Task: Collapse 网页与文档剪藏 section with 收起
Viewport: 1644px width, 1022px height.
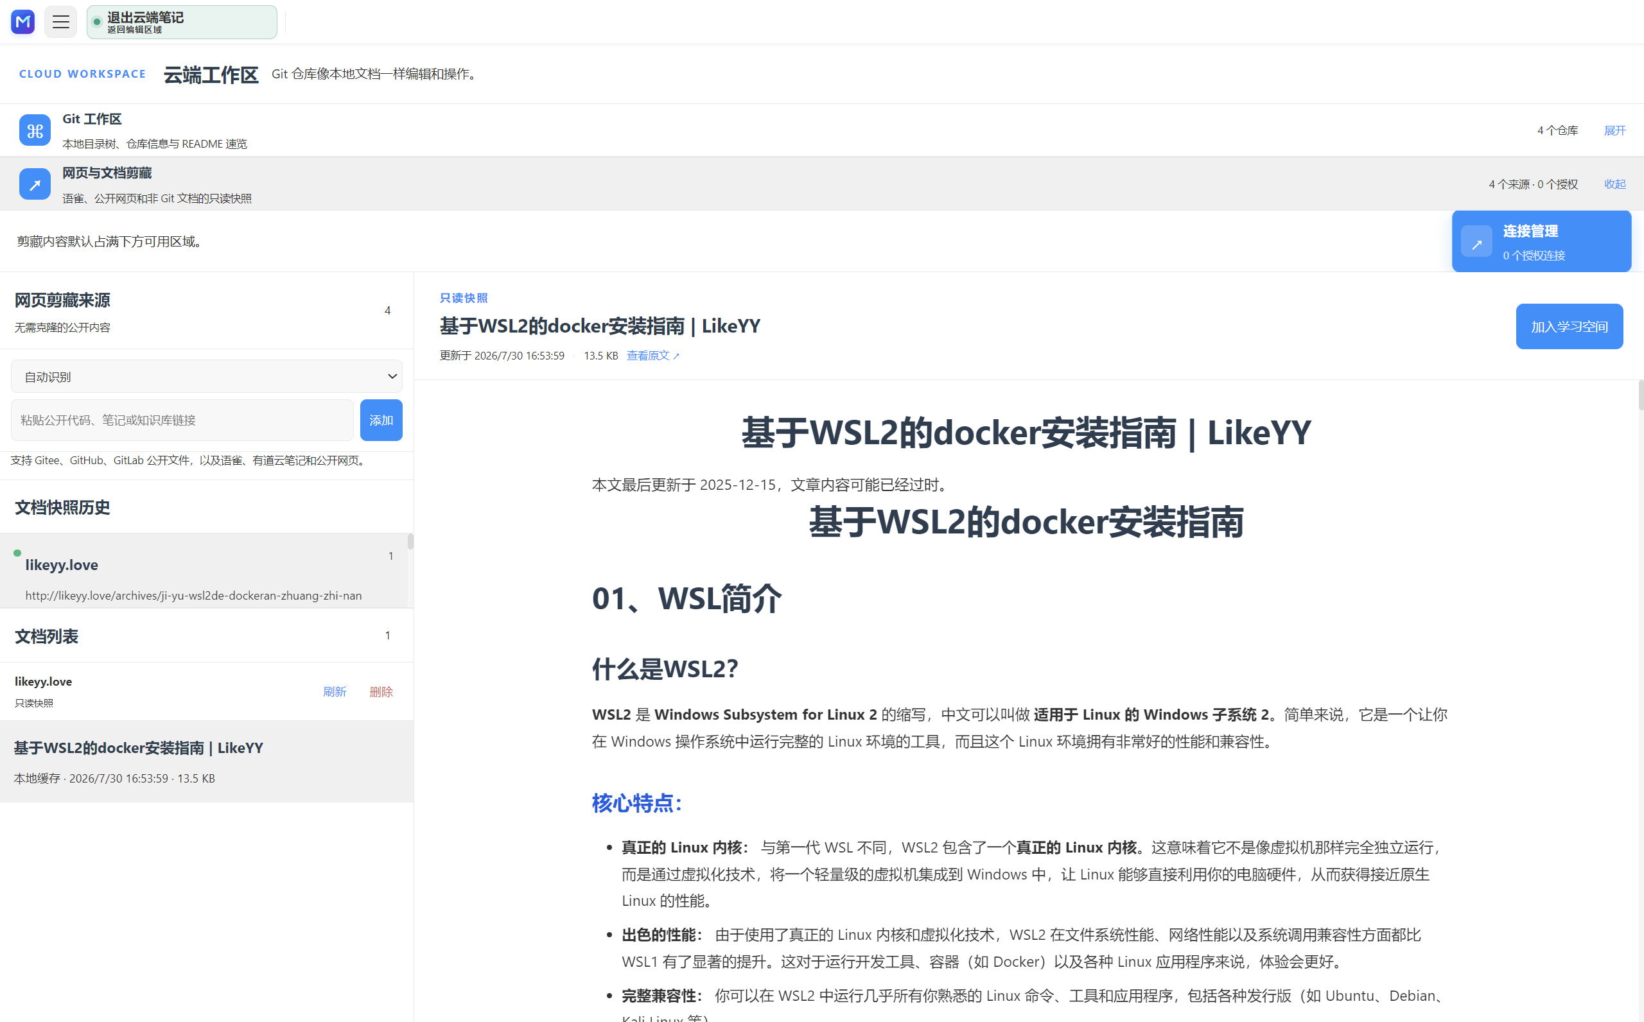Action: [1615, 184]
